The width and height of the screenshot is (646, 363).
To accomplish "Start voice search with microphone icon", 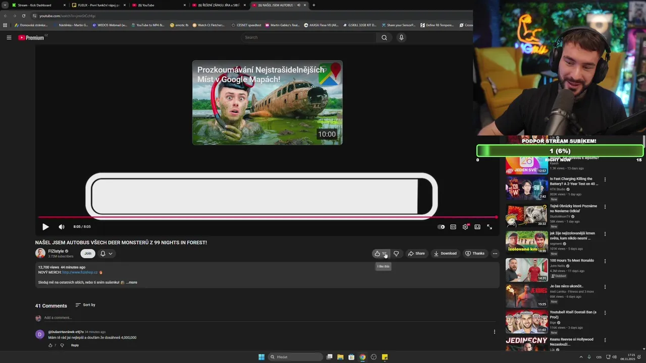I will click(x=401, y=37).
